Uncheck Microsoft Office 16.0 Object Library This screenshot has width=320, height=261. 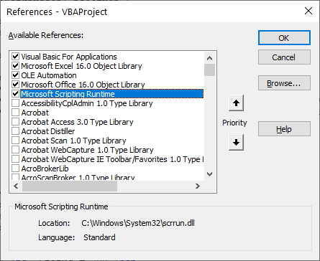(15, 85)
